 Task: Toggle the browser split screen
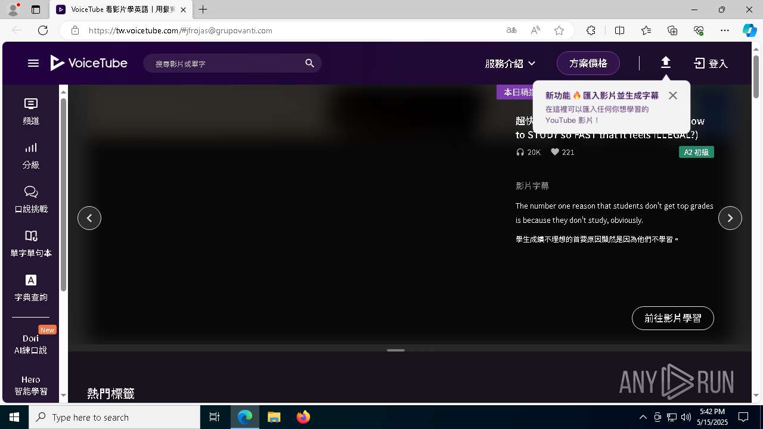(619, 30)
